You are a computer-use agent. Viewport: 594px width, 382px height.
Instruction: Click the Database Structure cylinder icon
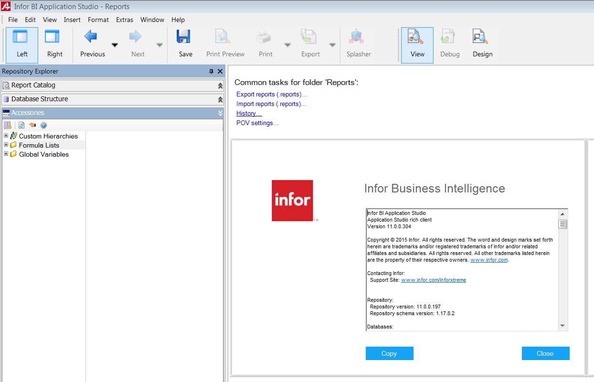tap(6, 99)
